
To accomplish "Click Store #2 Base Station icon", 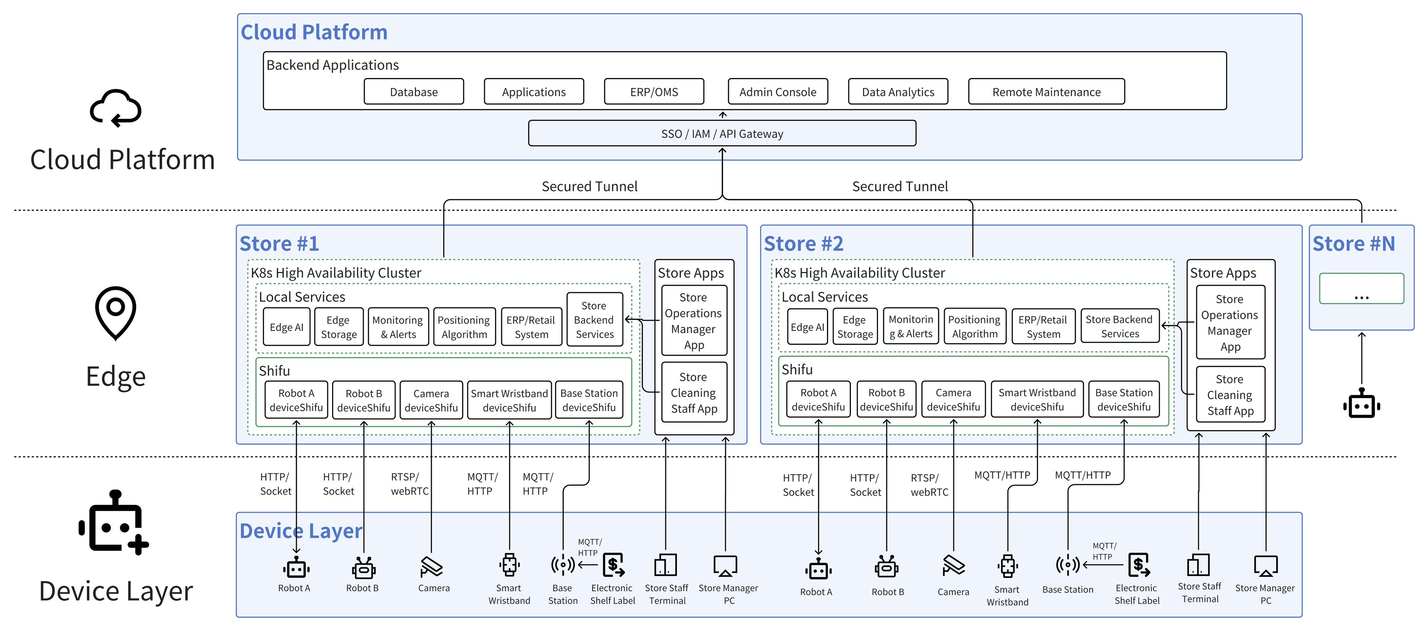I will [x=1068, y=565].
